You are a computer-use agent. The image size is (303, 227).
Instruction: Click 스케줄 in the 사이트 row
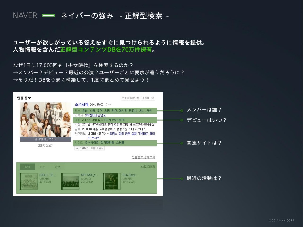click(120, 143)
